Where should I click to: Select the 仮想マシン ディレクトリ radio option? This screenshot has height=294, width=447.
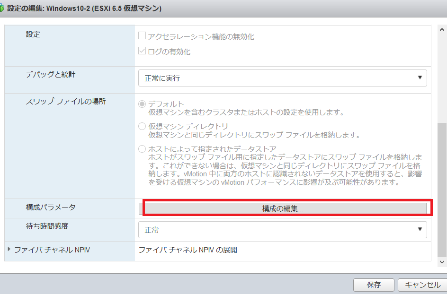tap(142, 126)
